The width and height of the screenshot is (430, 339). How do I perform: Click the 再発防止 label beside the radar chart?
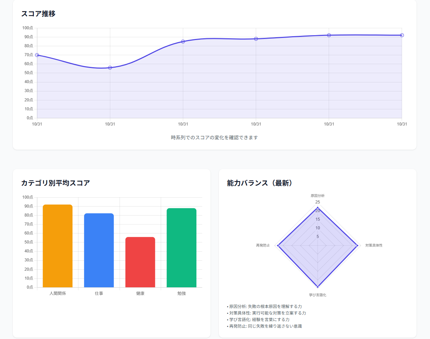coord(263,246)
